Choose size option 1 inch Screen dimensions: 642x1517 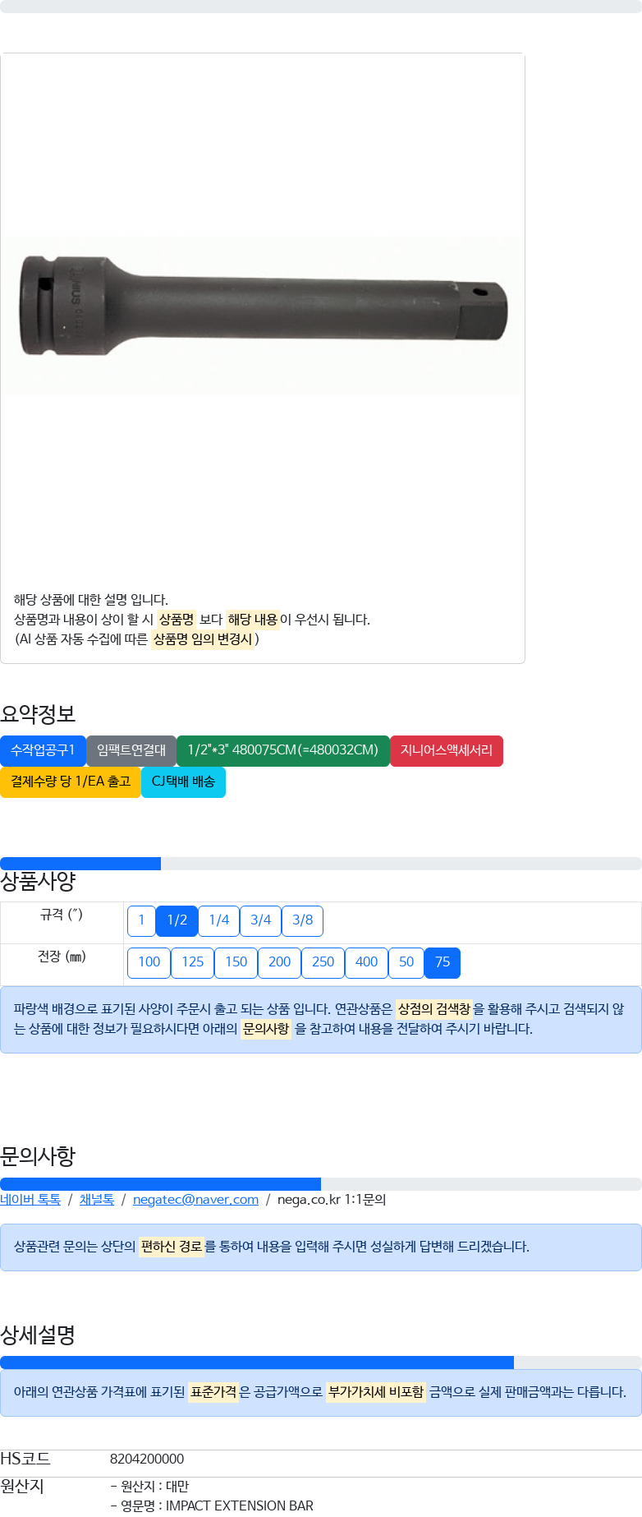coord(141,920)
